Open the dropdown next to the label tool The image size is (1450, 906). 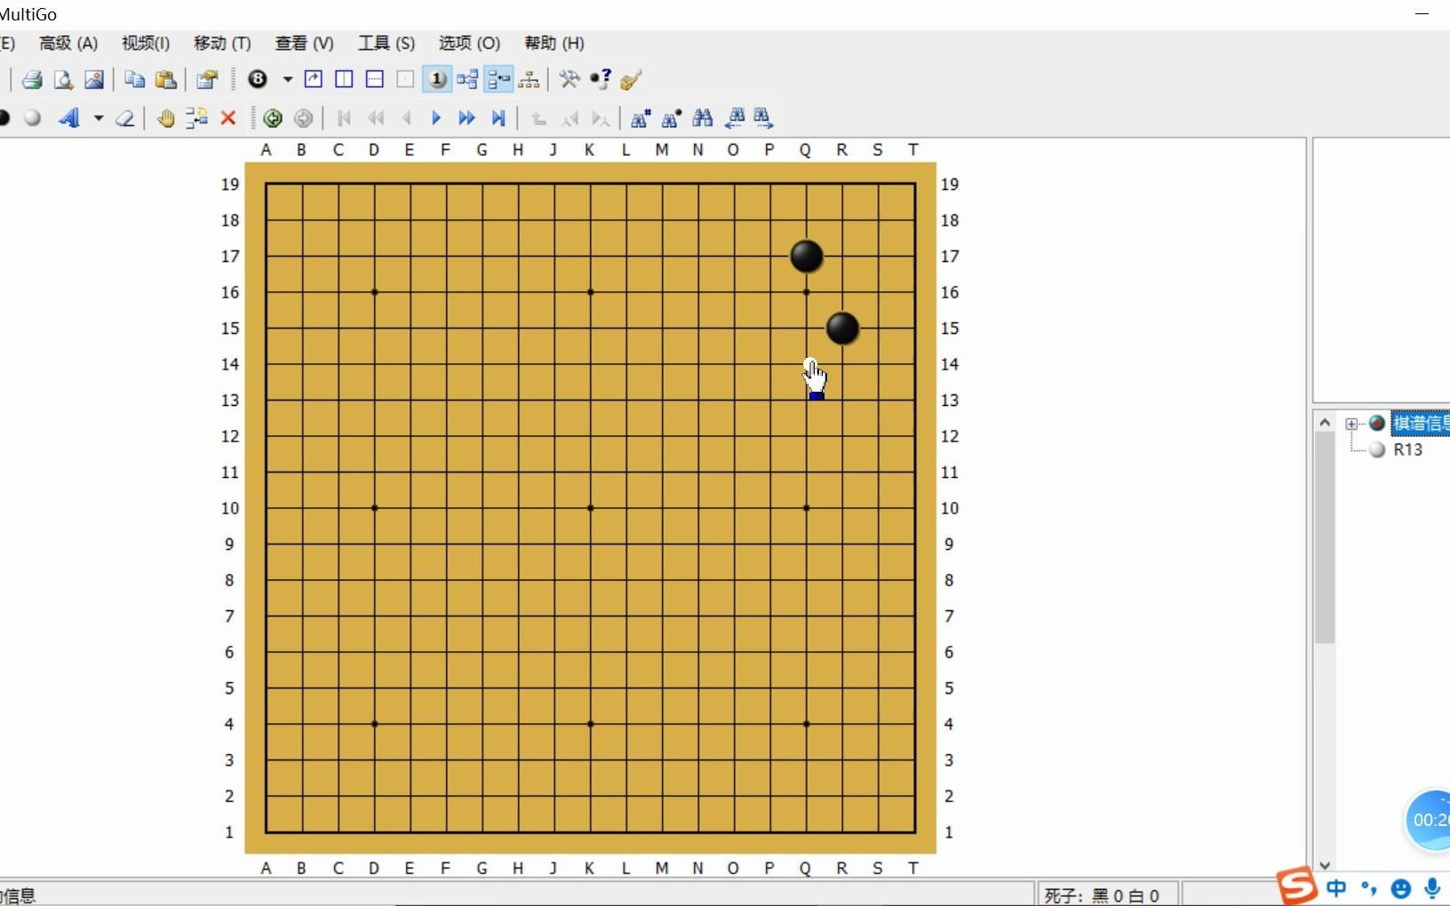coord(98,117)
